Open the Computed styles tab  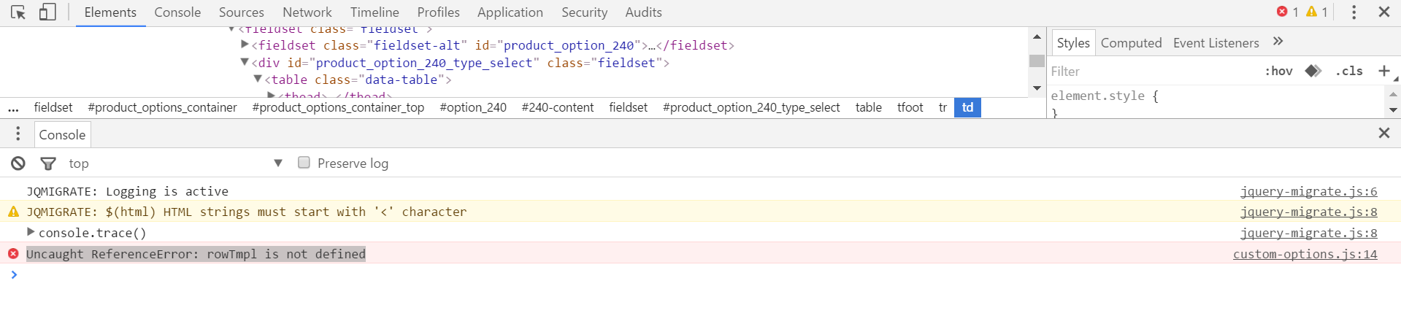tap(1131, 43)
